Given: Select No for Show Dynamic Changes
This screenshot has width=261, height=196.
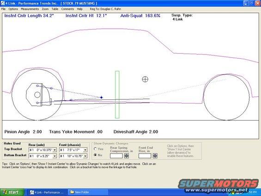Looking at the screenshot, I should click(x=95, y=155).
